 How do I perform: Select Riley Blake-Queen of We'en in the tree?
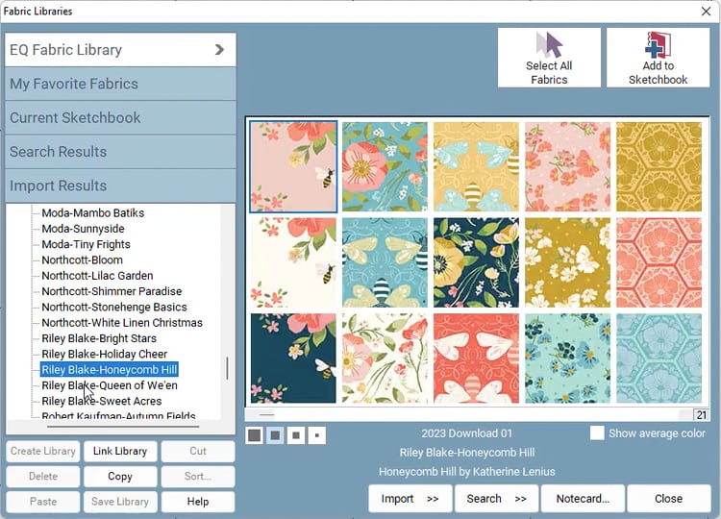tap(110, 385)
